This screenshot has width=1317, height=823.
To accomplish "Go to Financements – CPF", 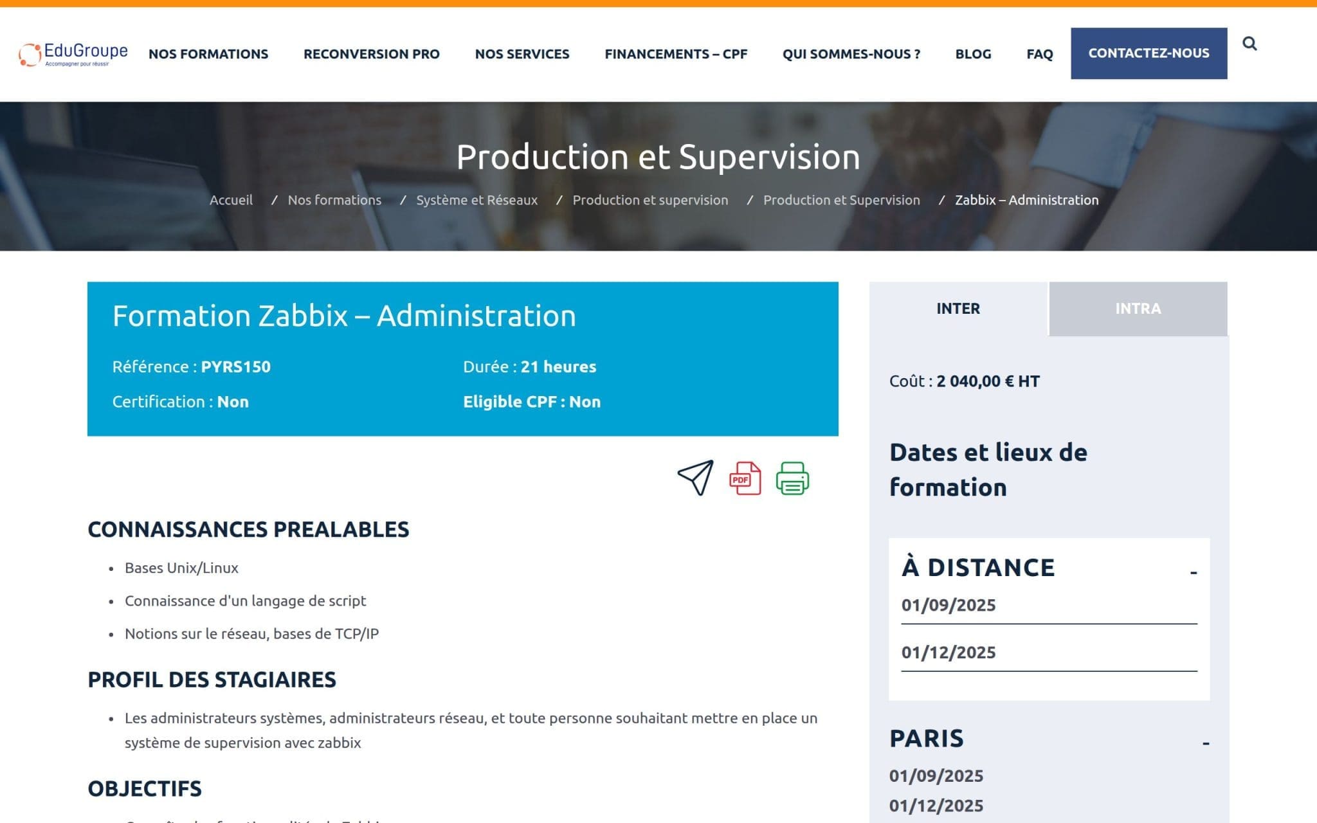I will [676, 54].
